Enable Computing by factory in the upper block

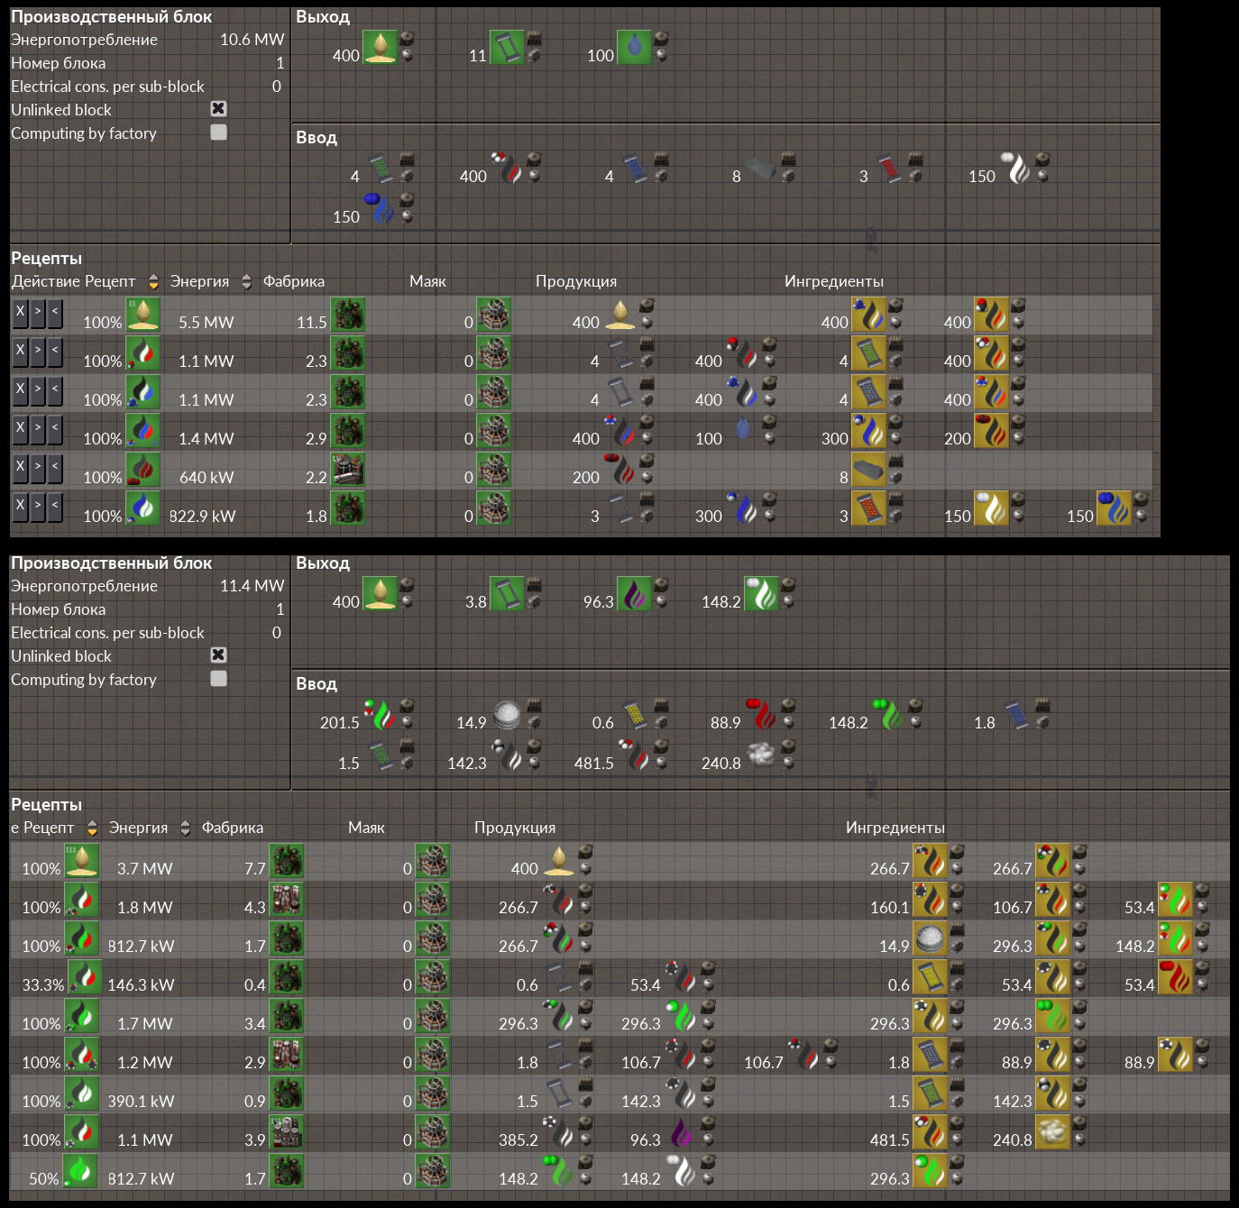[x=218, y=133]
